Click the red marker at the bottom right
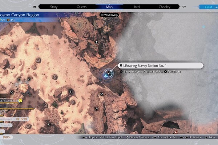Viewport: 218px width, 145px height. [175, 133]
